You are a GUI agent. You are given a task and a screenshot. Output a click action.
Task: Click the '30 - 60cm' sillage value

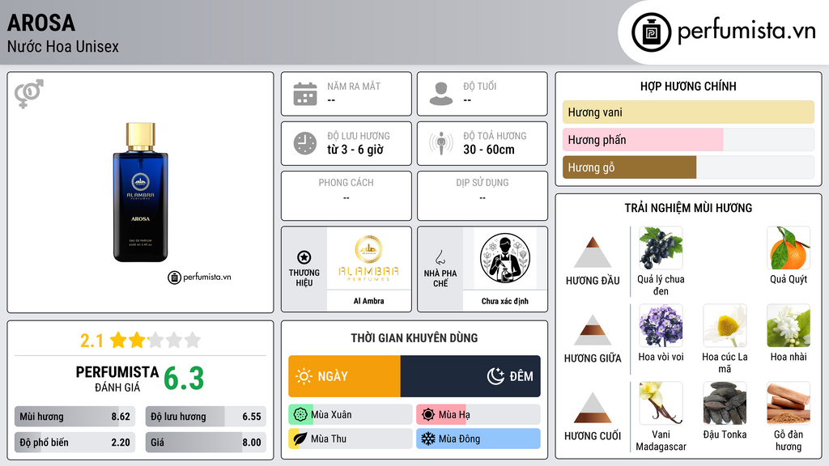click(x=489, y=150)
